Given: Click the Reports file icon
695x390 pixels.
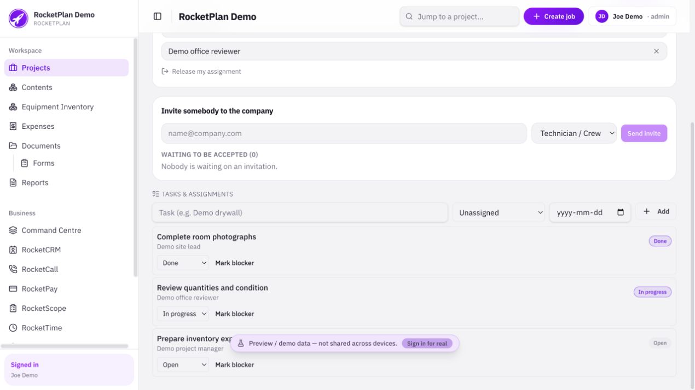Looking at the screenshot, I should pyautogui.click(x=13, y=182).
